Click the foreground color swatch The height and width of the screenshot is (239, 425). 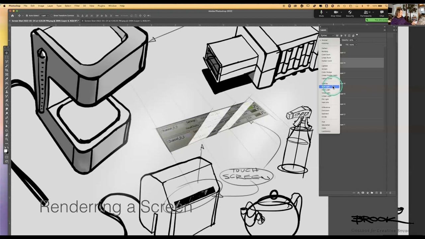coord(6,151)
